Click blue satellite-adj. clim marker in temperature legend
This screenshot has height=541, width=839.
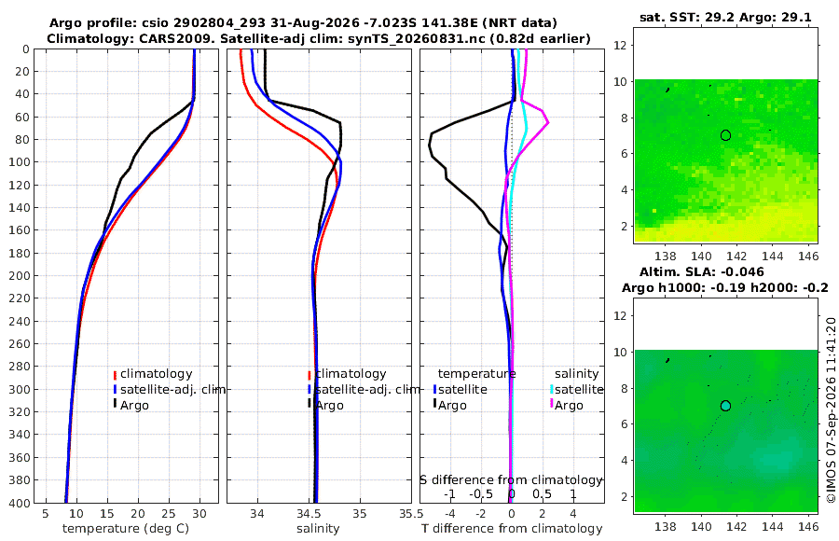point(115,389)
